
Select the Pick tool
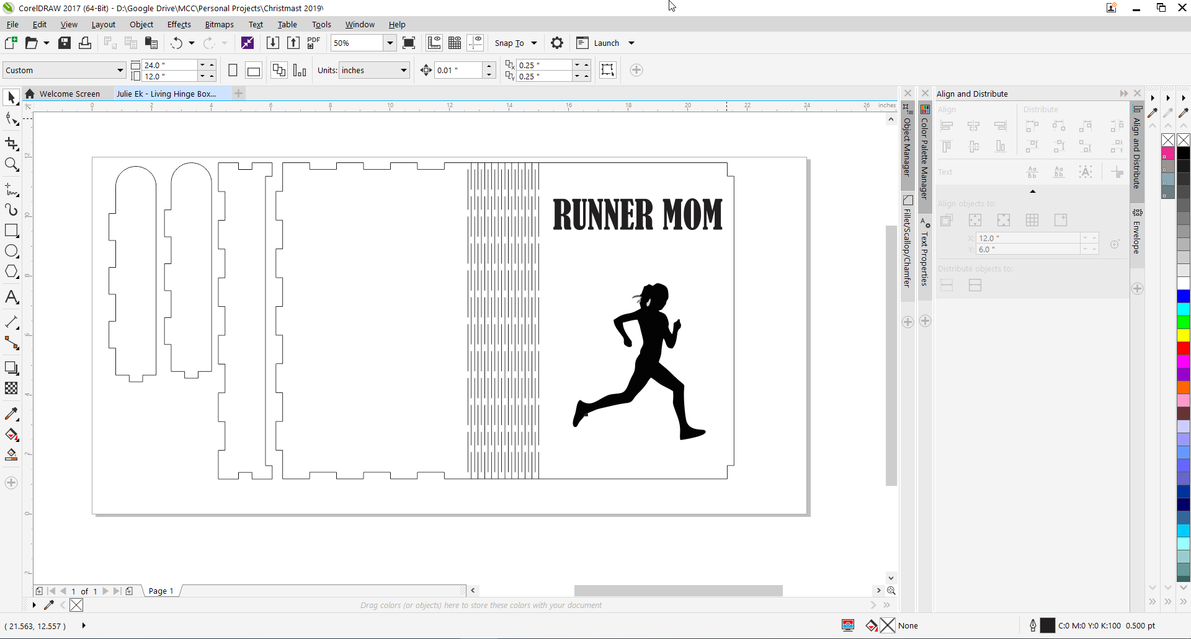pyautogui.click(x=11, y=97)
